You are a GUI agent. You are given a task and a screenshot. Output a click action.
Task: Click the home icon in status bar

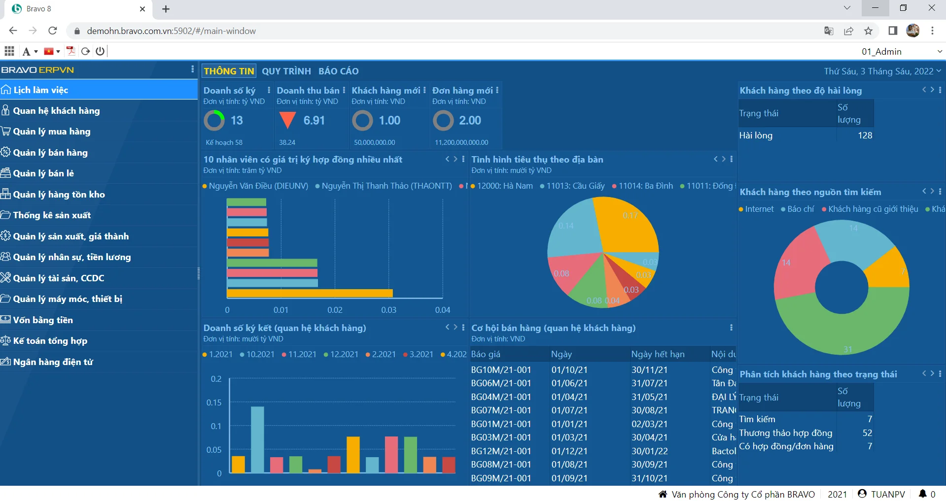tap(663, 494)
